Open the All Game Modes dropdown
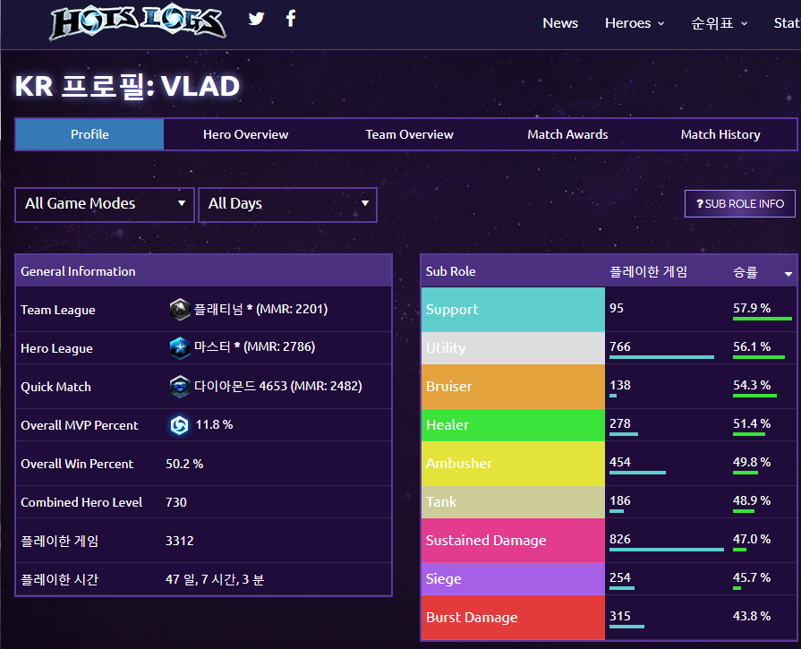Screen dimensions: 801x649 click(105, 204)
